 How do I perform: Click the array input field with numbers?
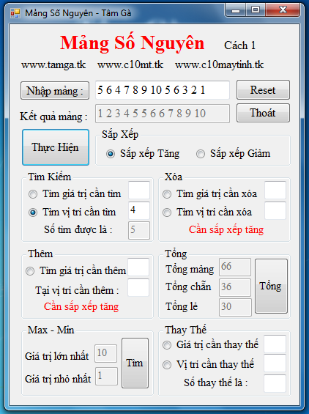pyautogui.click(x=163, y=90)
